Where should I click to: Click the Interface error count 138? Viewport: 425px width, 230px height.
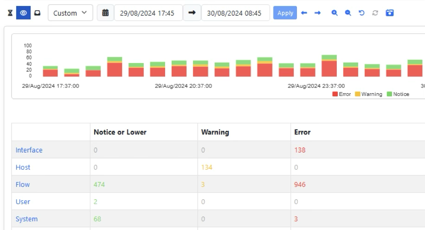[300, 150]
